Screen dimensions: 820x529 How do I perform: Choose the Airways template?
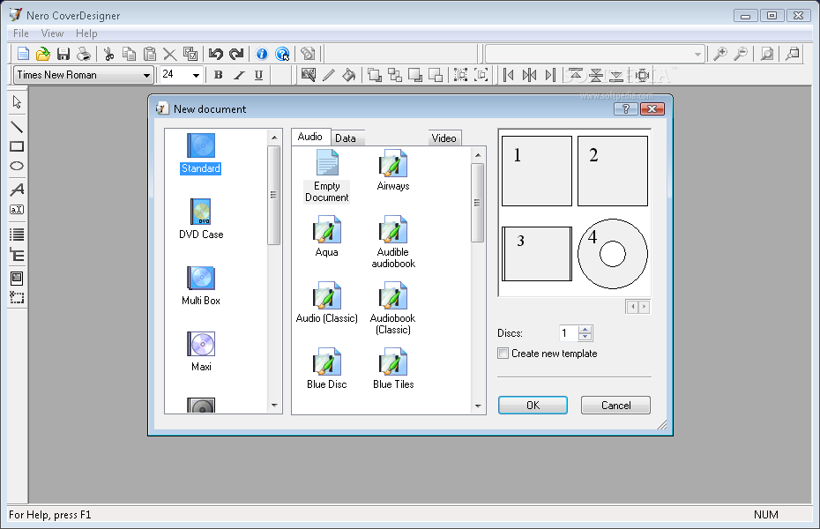point(393,170)
